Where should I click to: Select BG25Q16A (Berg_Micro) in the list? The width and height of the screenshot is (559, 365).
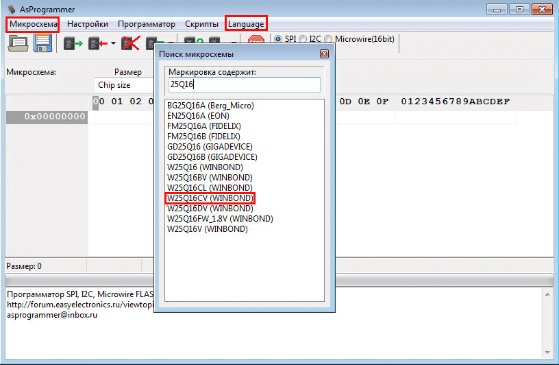click(x=210, y=106)
